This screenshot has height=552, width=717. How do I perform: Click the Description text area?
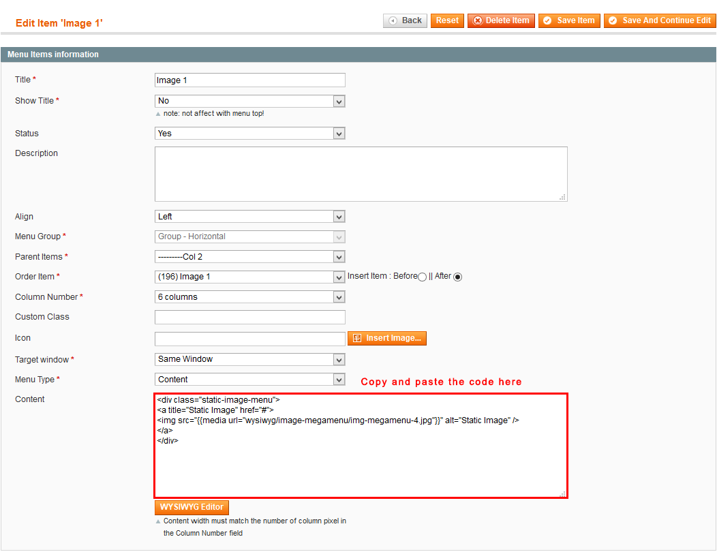(x=361, y=174)
